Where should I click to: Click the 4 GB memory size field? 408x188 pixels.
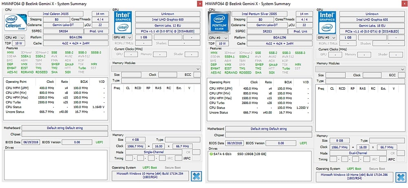[x=135, y=139]
